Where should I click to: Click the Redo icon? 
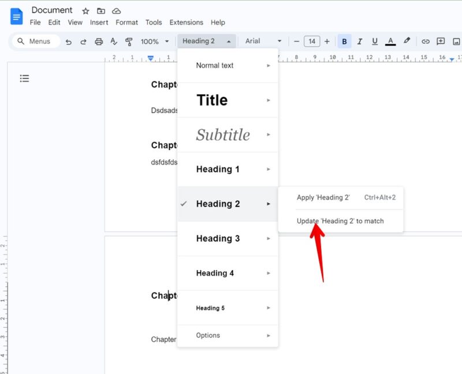tap(84, 41)
